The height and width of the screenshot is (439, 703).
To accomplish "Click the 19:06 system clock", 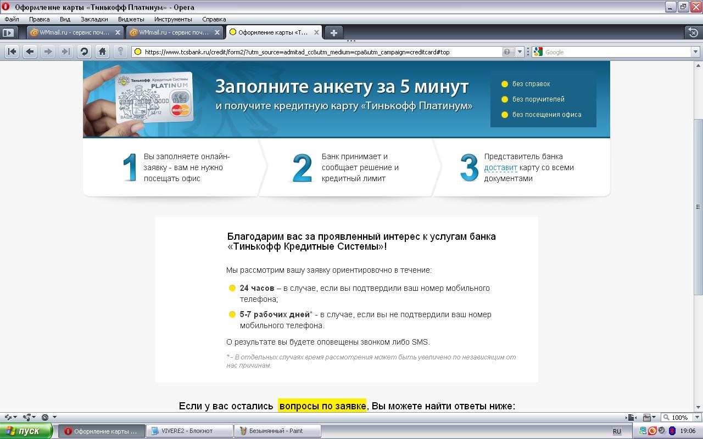I will tap(688, 431).
